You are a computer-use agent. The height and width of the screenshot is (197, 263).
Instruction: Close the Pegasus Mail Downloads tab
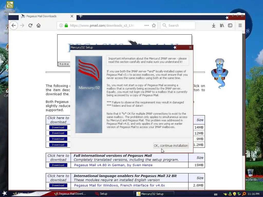(x=72, y=16)
